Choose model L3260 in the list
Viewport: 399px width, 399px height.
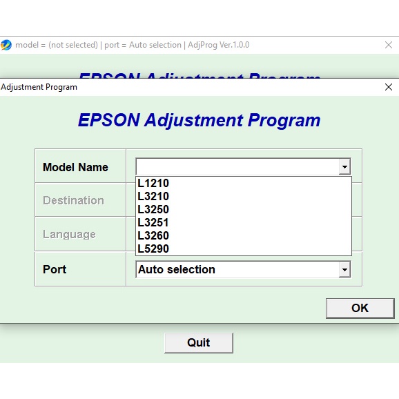click(244, 235)
